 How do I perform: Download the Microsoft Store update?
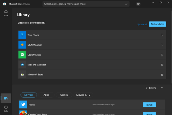(162, 75)
